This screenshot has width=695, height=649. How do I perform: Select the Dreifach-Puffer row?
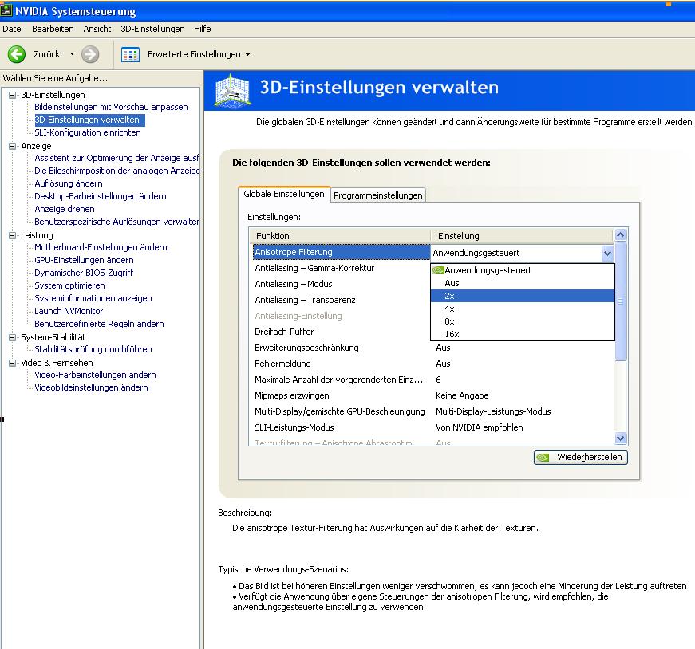[342, 332]
